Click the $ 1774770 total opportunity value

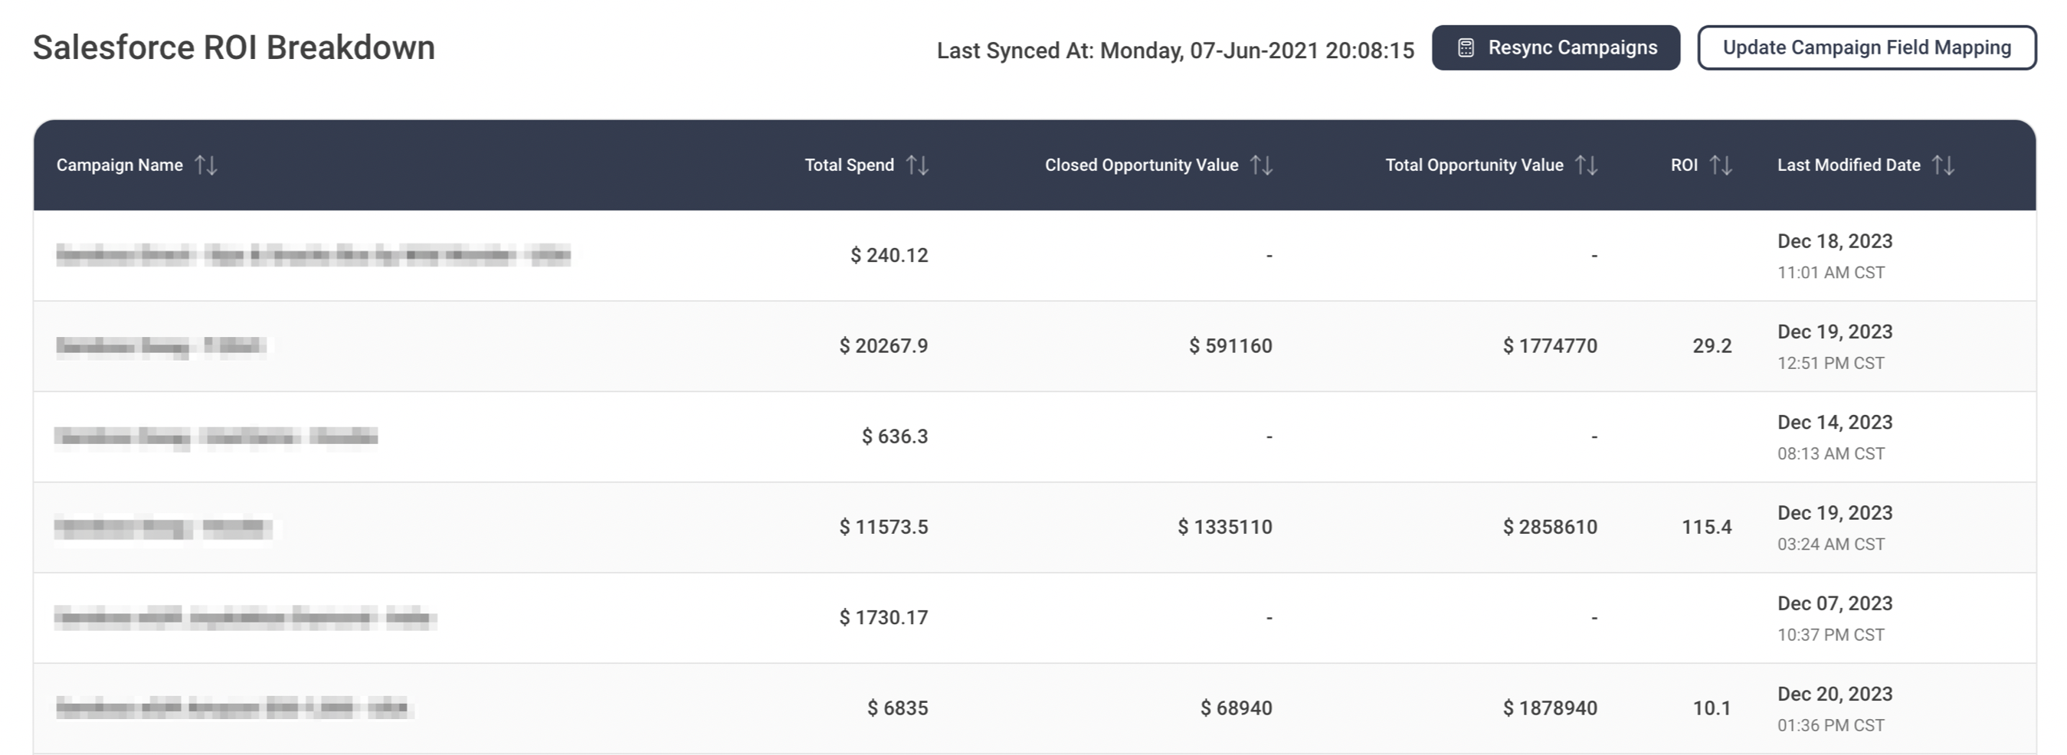coord(1549,346)
